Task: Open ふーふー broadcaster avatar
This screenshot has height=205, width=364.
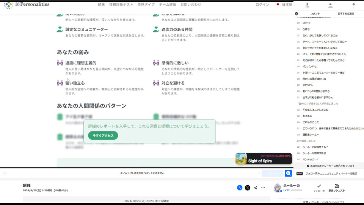Action: [x=278, y=188]
